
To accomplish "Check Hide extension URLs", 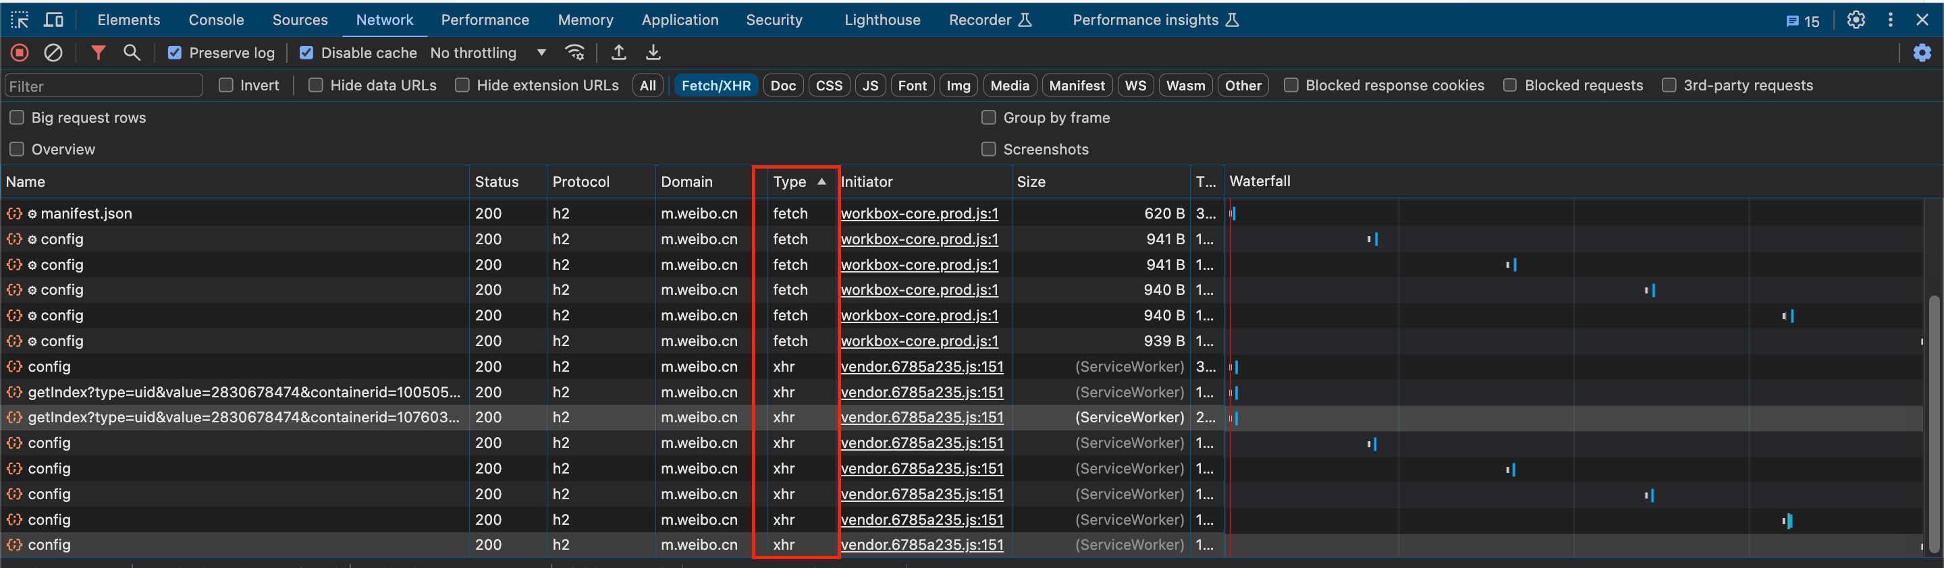I will (x=462, y=85).
